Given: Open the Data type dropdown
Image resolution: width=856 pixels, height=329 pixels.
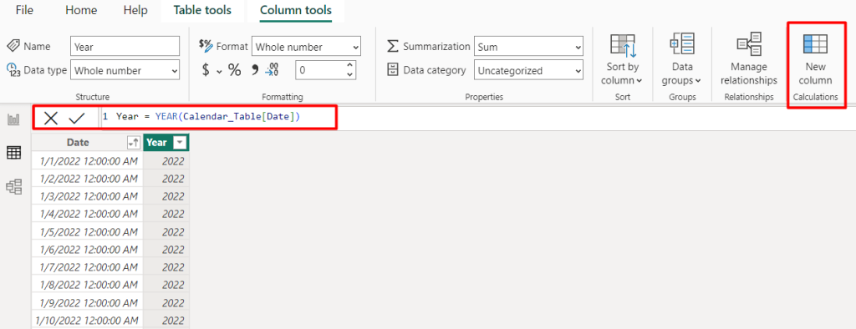Looking at the screenshot, I should point(125,70).
